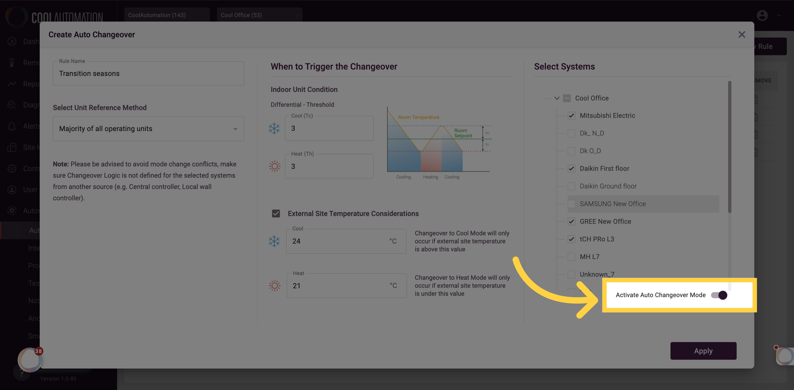Click the CoolAutomation logo
The image size is (794, 390).
54,17
